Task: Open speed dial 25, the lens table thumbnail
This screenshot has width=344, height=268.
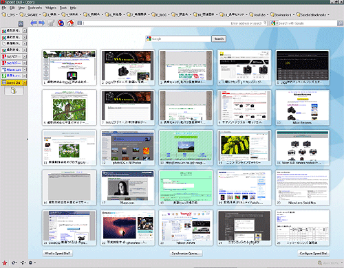Action: point(303,227)
